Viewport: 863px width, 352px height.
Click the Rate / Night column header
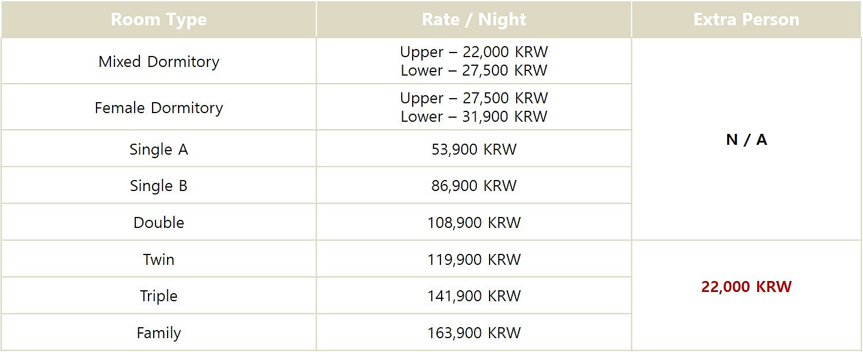474,19
